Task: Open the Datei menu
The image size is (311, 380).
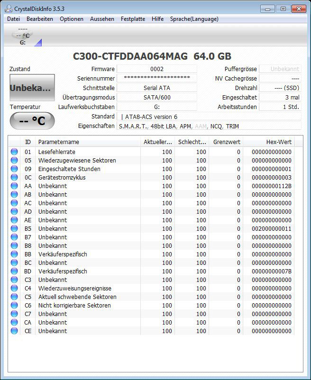Action: [x=14, y=19]
